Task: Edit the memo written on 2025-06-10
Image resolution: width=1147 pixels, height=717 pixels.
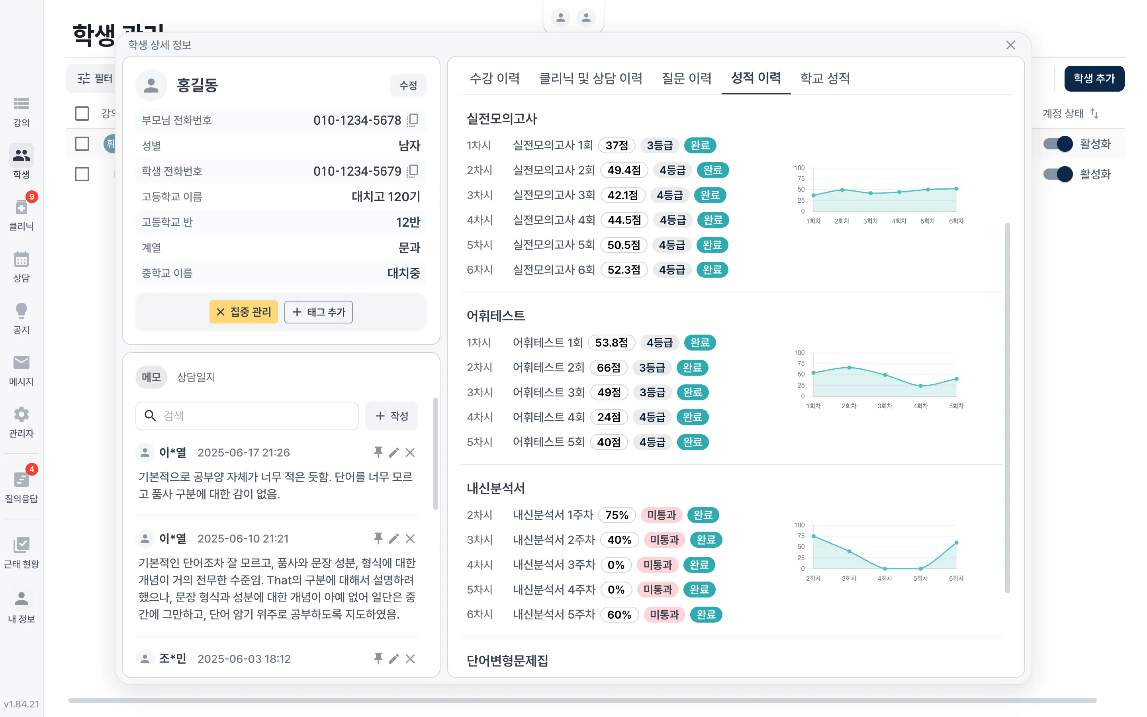Action: [394, 538]
